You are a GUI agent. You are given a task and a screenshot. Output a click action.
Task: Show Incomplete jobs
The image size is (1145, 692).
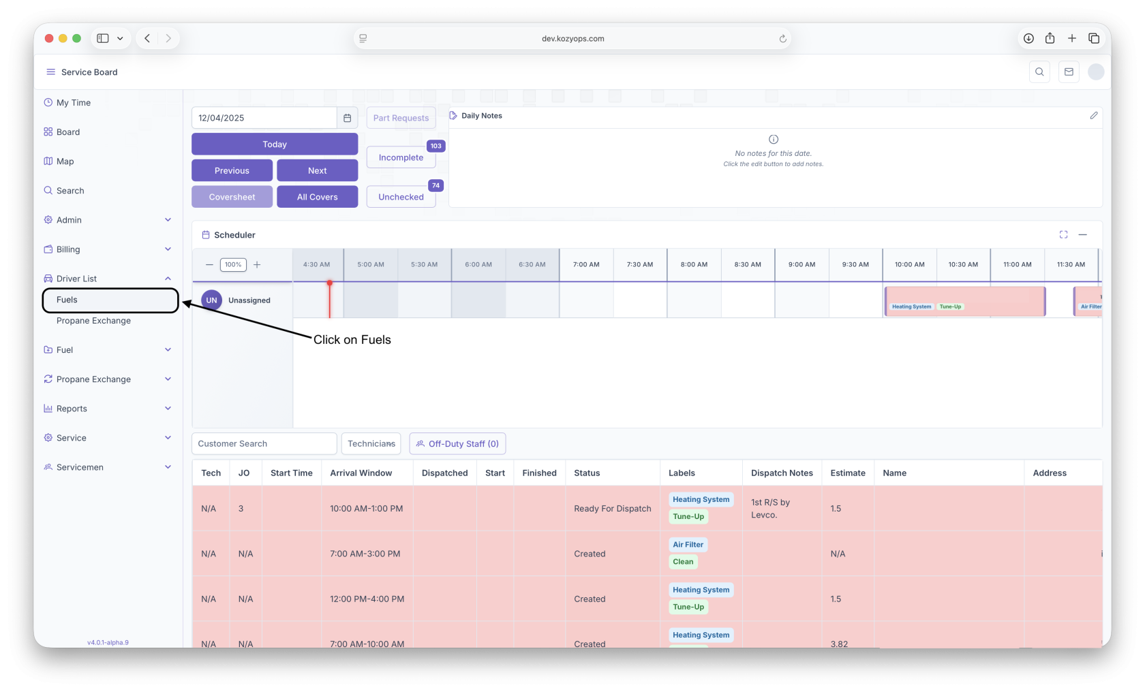[401, 157]
